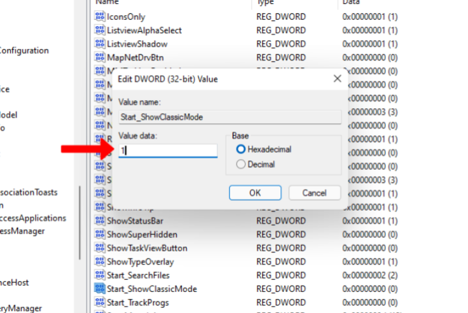Image resolution: width=468 pixels, height=313 pixels.
Task: Select the ShowSuperHidden entry name
Action: click(142, 235)
